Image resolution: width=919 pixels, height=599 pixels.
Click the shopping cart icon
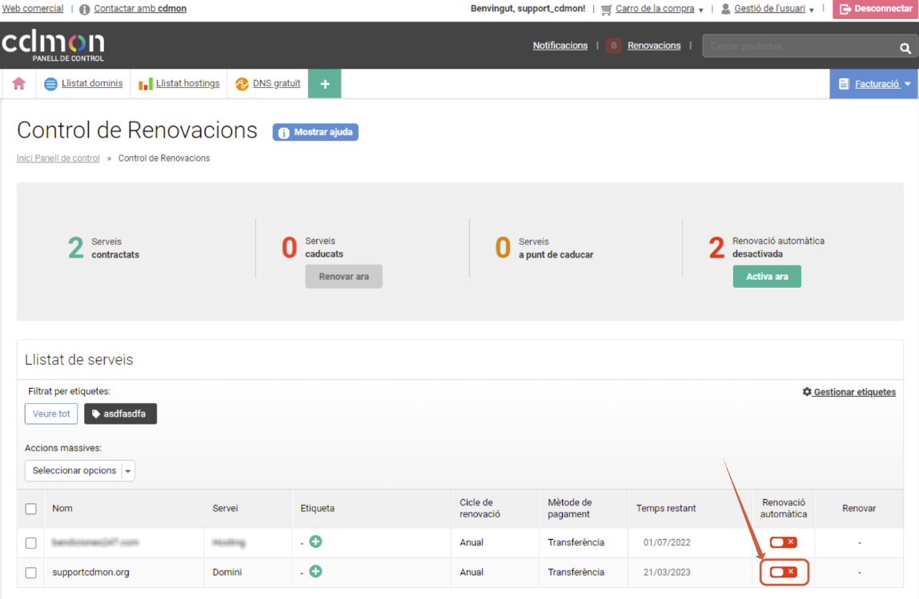(607, 10)
